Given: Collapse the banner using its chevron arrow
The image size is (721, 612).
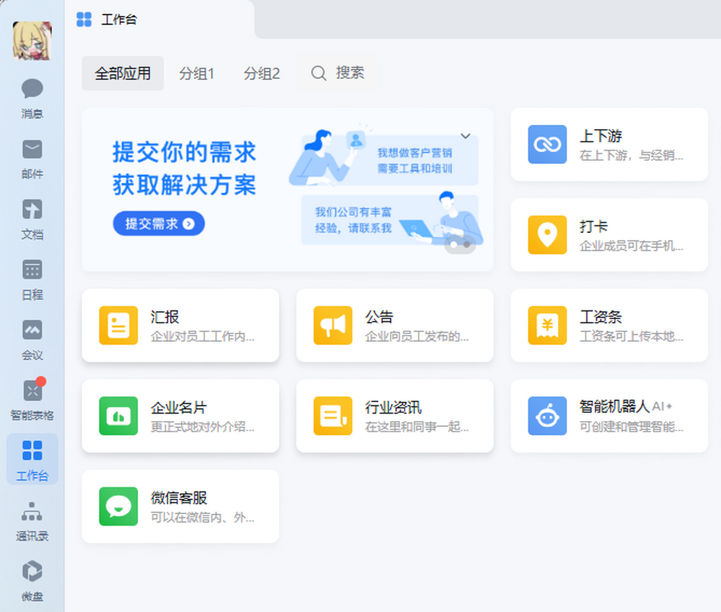Looking at the screenshot, I should coord(466,136).
